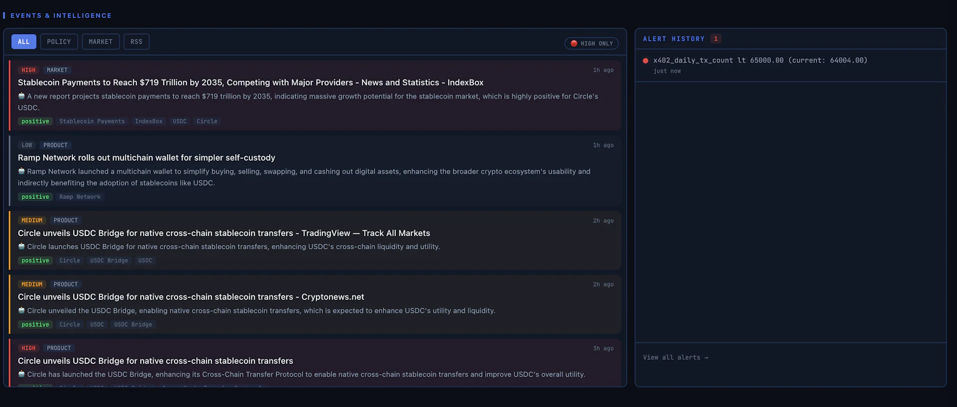Screen dimensions: 957x407
Task: Click PRODUCT badge on Cryptonews.net story
Action: coord(66,284)
